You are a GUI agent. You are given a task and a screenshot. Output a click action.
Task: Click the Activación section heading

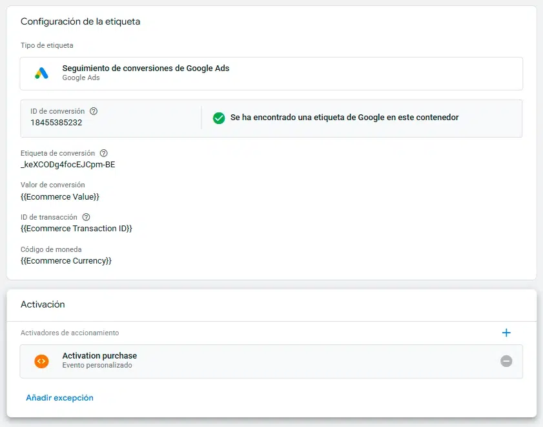(43, 304)
